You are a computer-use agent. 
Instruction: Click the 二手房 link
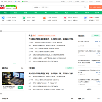pos(49,17)
